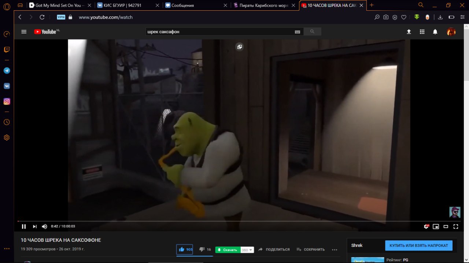The width and height of the screenshot is (469, 263).
Task: Open the sidebar three-dots setup
Action: [7, 249]
